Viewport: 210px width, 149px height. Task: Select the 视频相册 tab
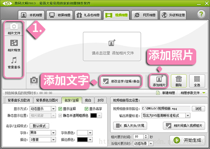tap(116, 15)
